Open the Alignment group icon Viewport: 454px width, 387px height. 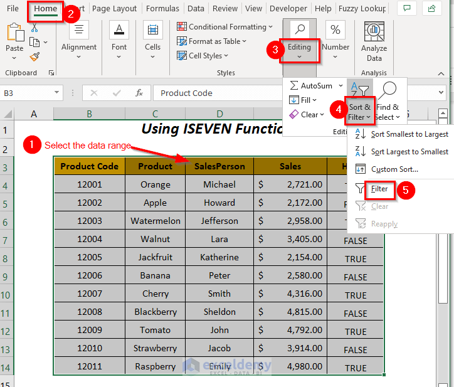pyautogui.click(x=79, y=29)
